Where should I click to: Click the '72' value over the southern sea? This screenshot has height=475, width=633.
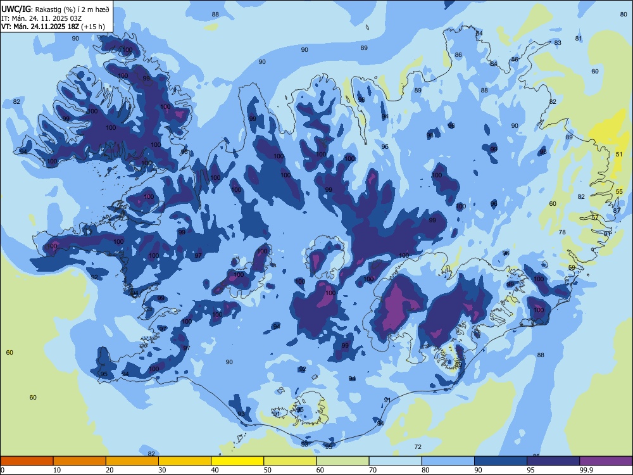418,446
